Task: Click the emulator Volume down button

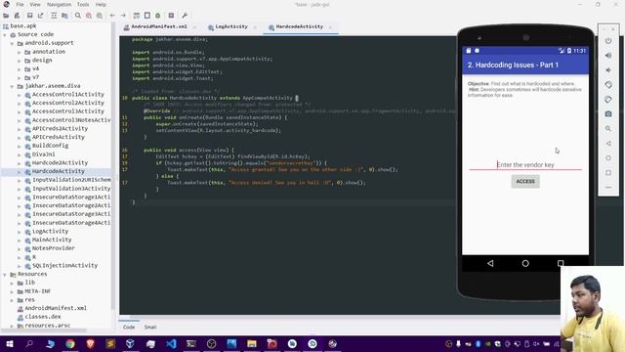Action: coord(608,70)
